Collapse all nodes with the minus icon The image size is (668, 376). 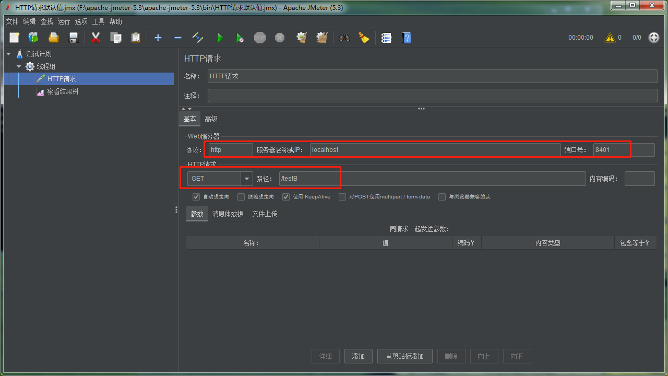click(178, 38)
